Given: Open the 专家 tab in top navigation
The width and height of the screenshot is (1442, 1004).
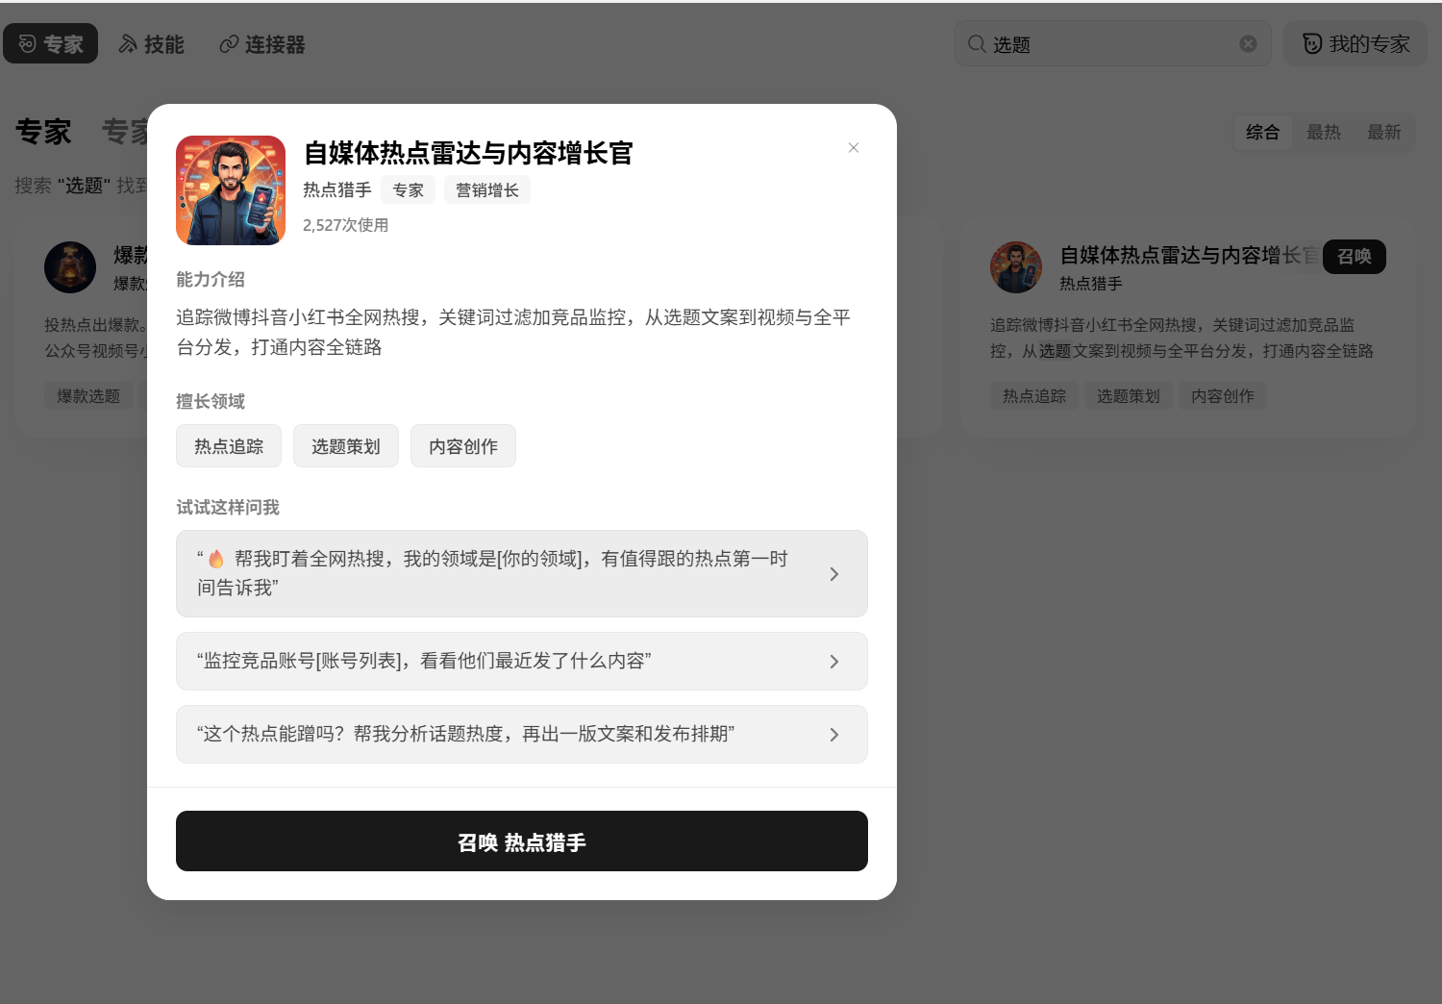Looking at the screenshot, I should [x=50, y=44].
